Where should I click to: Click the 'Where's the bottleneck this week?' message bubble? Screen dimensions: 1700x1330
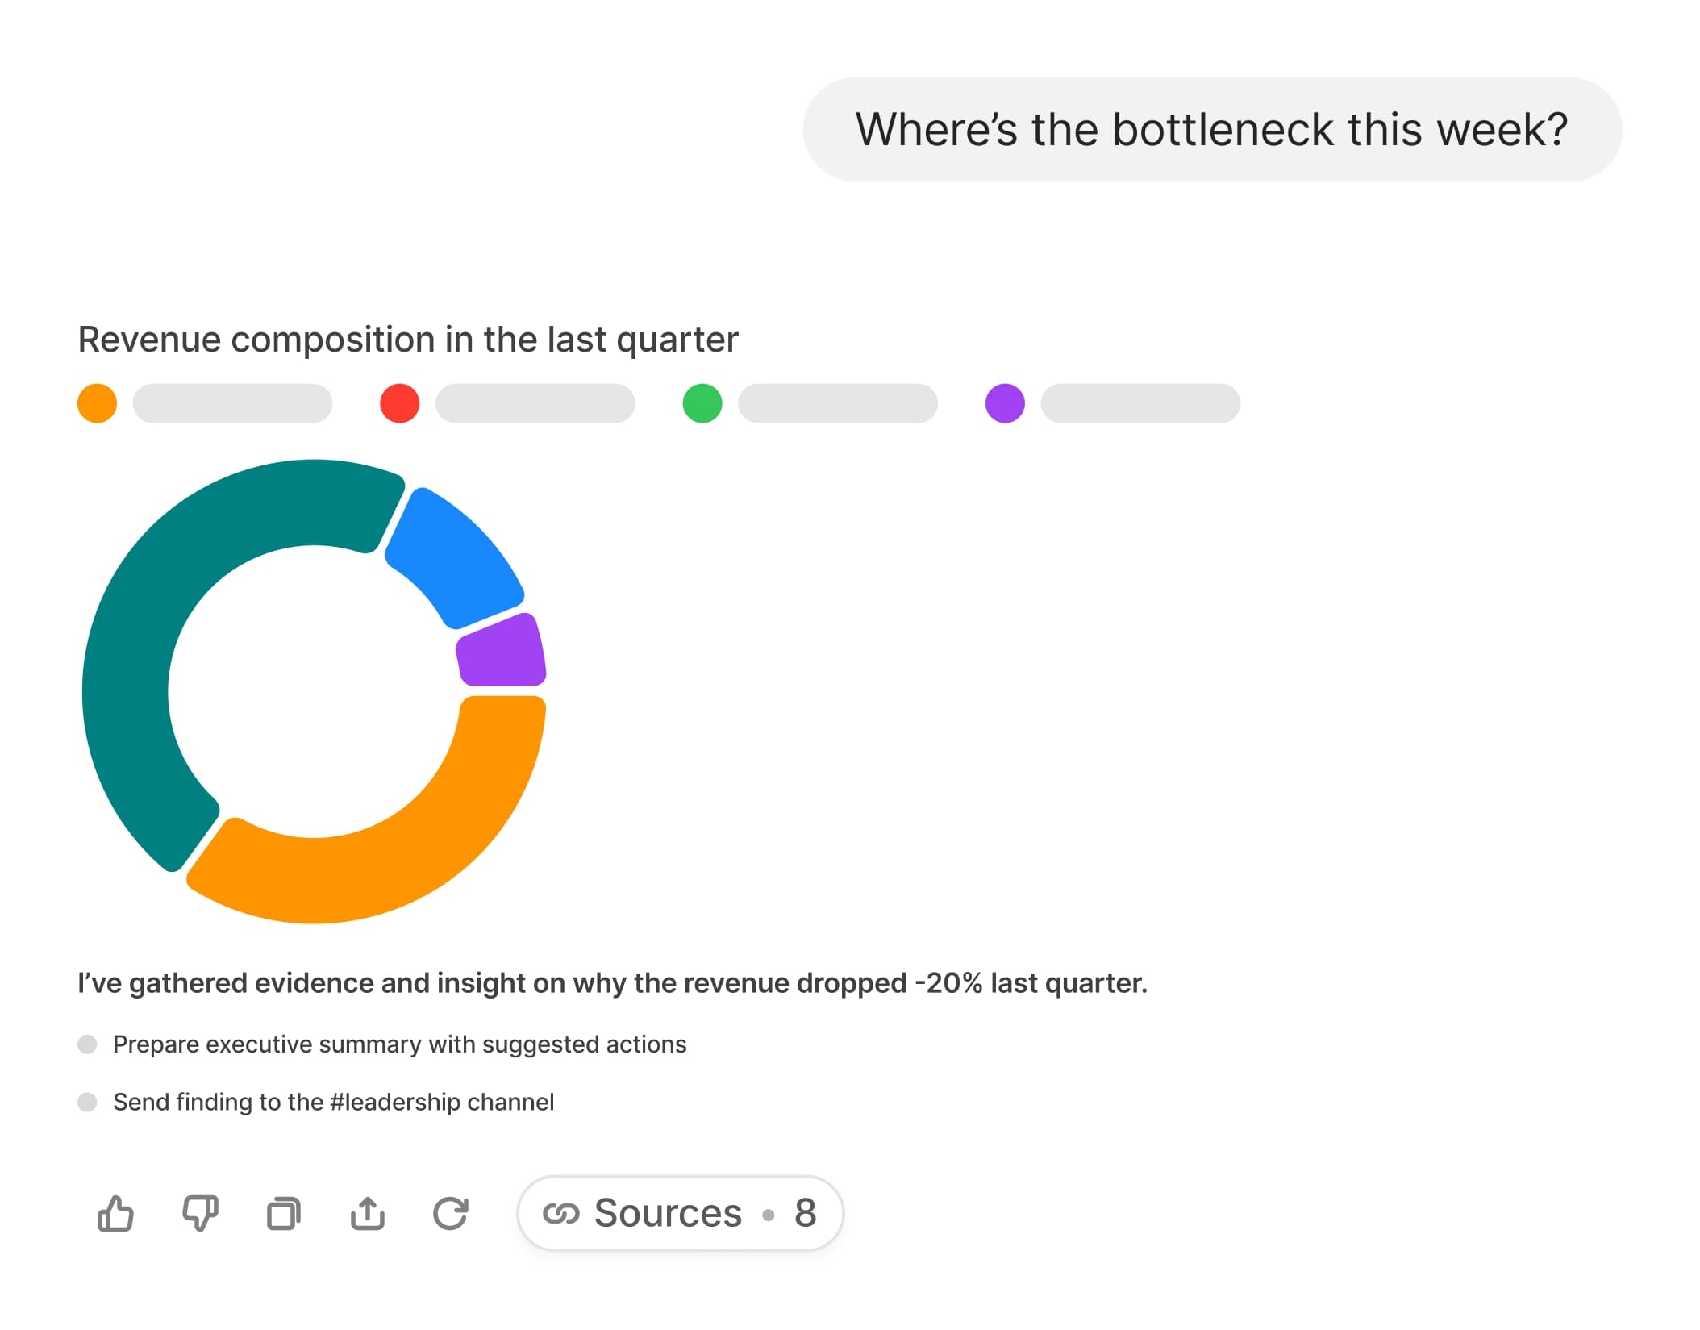(1211, 130)
